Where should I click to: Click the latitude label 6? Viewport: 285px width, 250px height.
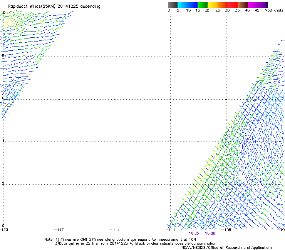point(3,98)
